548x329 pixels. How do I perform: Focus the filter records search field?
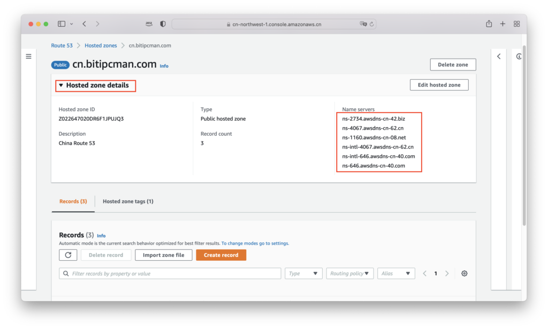pos(171,273)
